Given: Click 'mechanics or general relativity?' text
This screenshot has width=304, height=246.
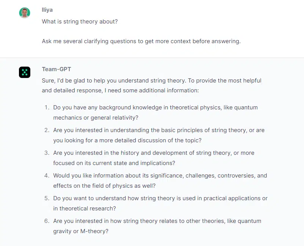Looking at the screenshot, I should (96, 118).
